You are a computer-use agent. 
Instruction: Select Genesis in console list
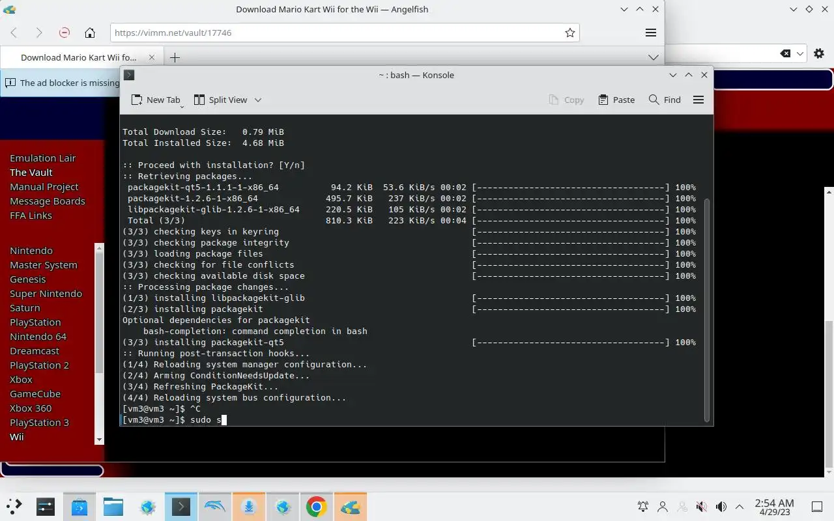28,279
